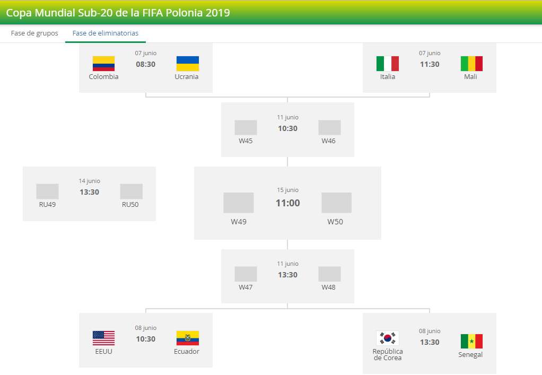Click the Colombia flag icon
This screenshot has width=542, height=375.
103,64
